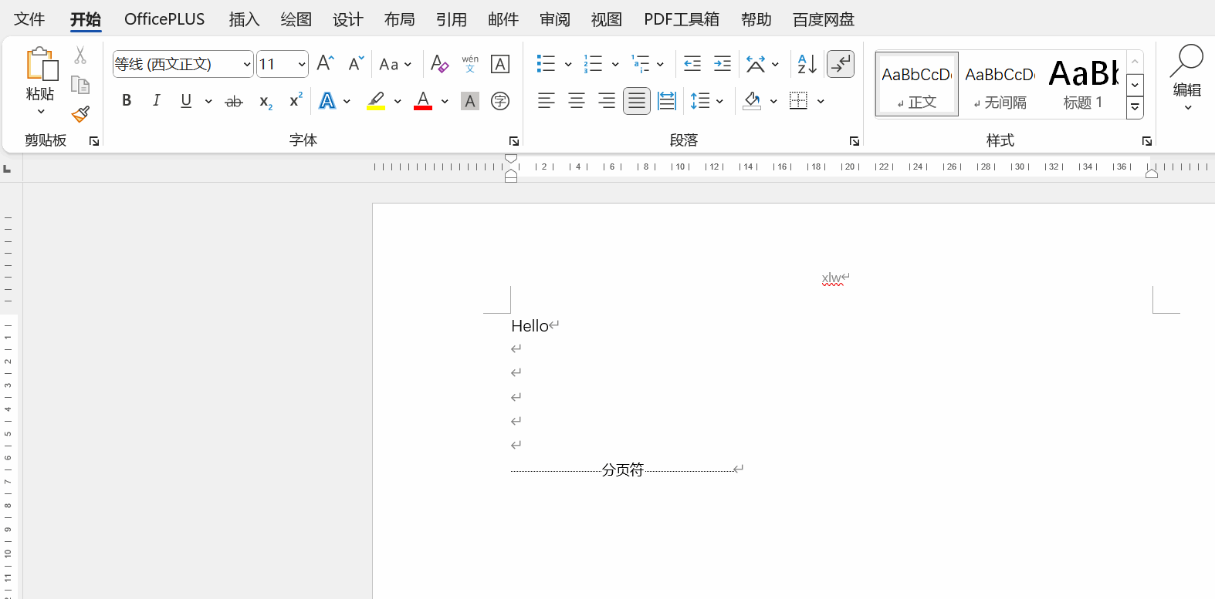1215x599 pixels.
Task: Center-align the paragraph text
Action: click(576, 101)
